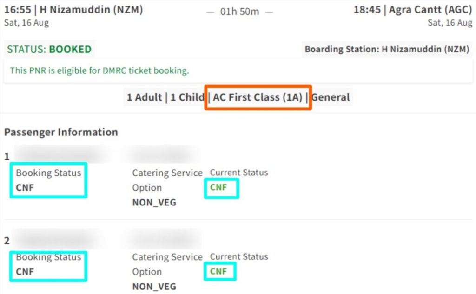Click the arrival date under Agra Cantt
The image size is (476, 294).
point(450,23)
